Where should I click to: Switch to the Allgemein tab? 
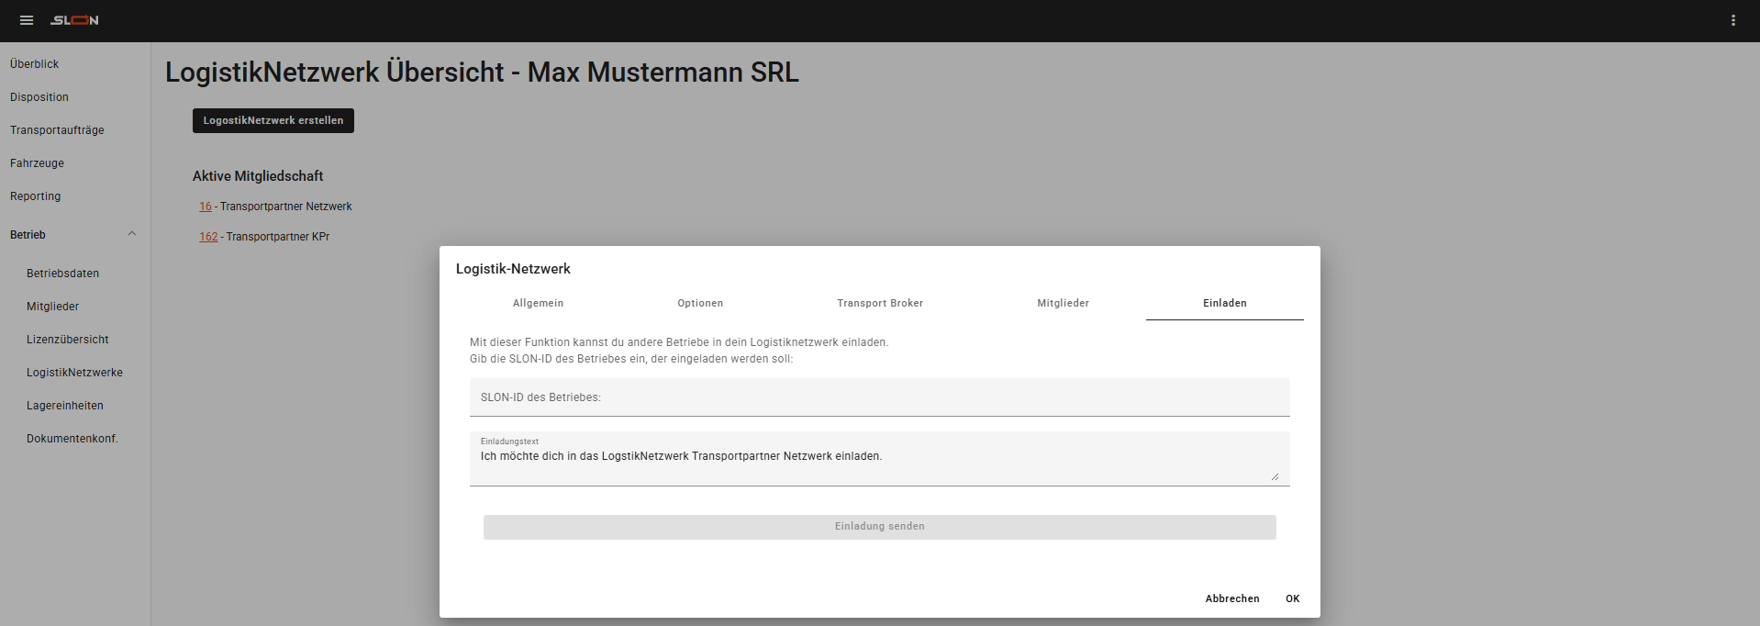click(538, 303)
